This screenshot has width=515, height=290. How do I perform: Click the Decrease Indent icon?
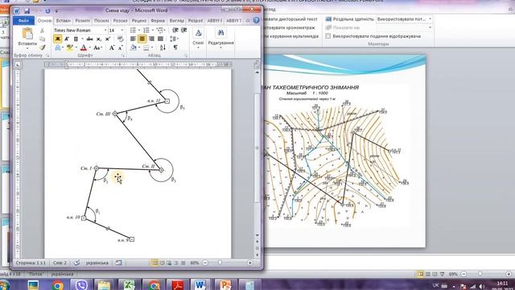tap(175, 31)
